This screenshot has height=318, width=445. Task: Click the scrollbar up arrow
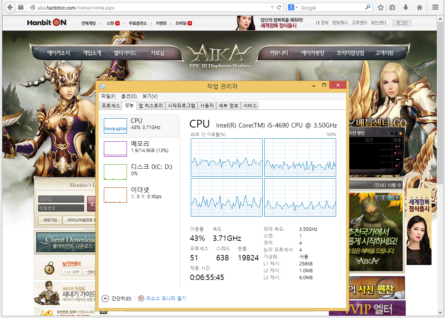440,19
